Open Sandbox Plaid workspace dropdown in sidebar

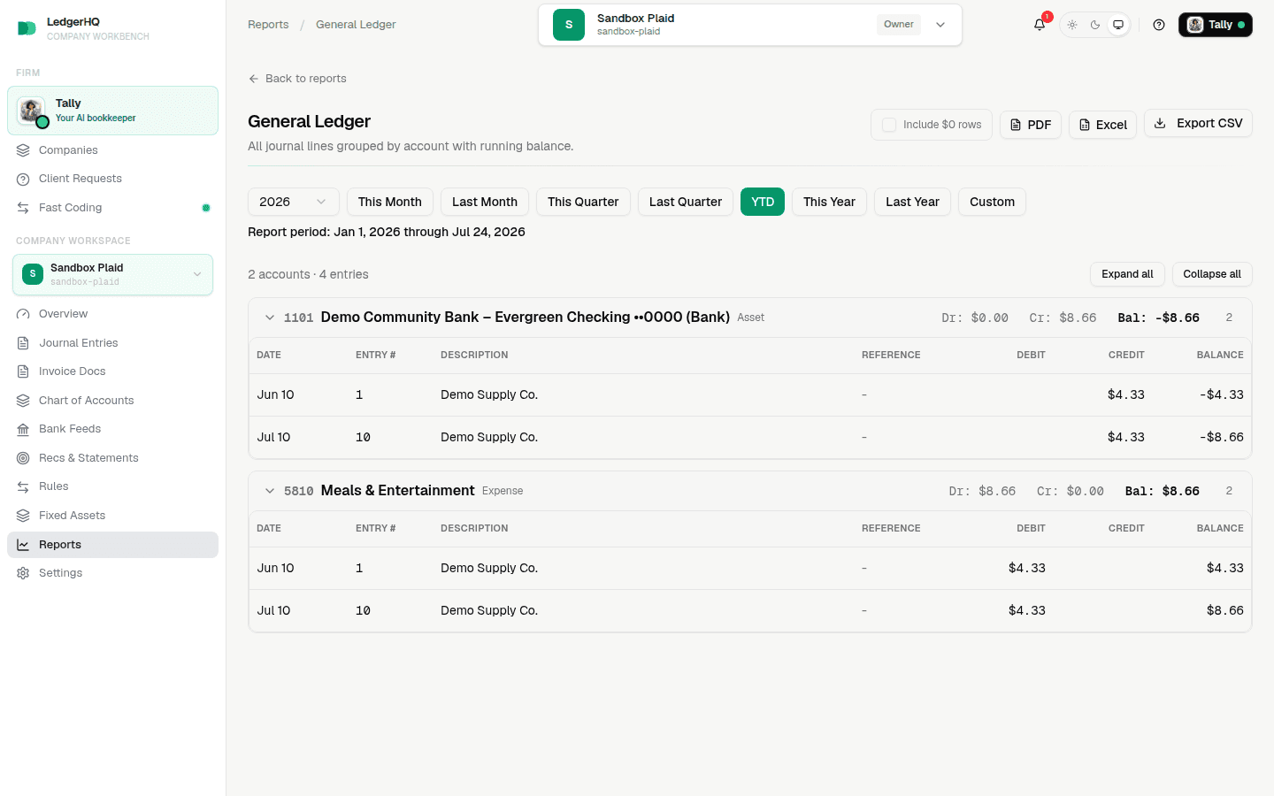tap(112, 274)
